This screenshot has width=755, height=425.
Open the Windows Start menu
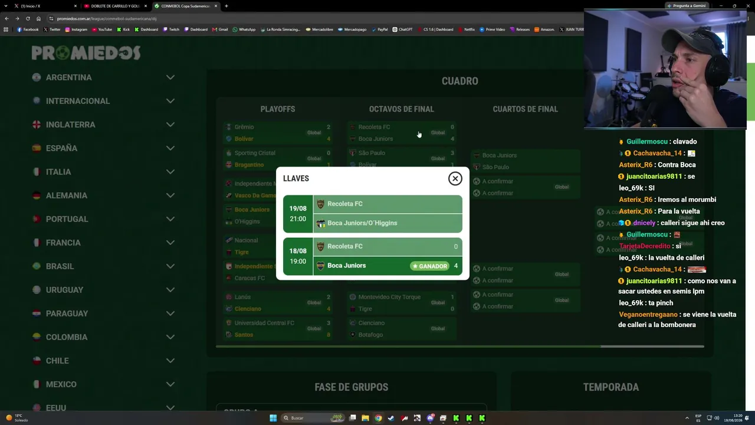coord(273,418)
